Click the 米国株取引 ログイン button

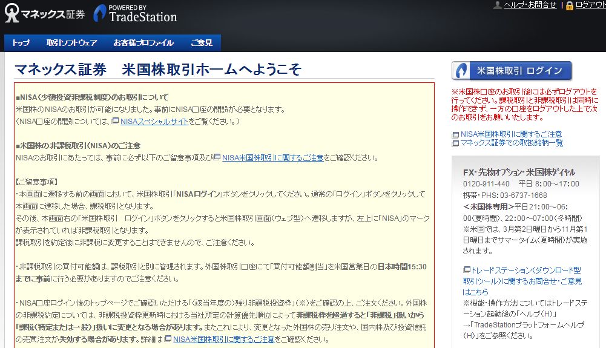pyautogui.click(x=512, y=71)
